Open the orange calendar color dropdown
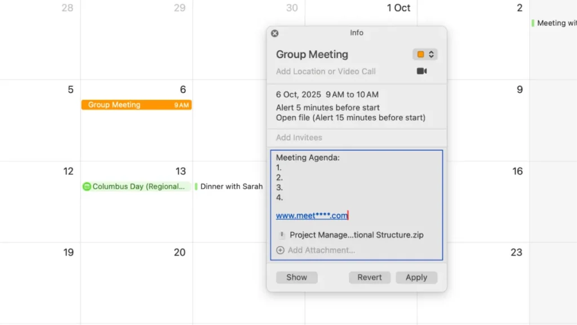This screenshot has width=577, height=325. pos(425,55)
